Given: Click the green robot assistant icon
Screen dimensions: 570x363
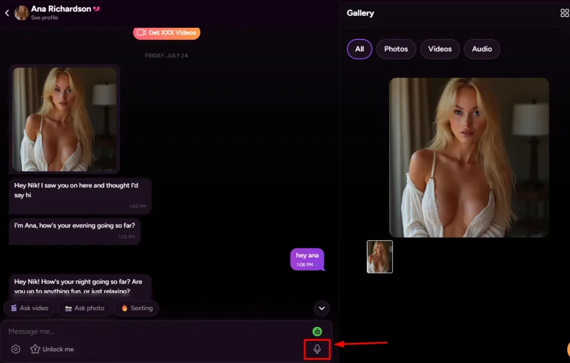Looking at the screenshot, I should [x=317, y=331].
